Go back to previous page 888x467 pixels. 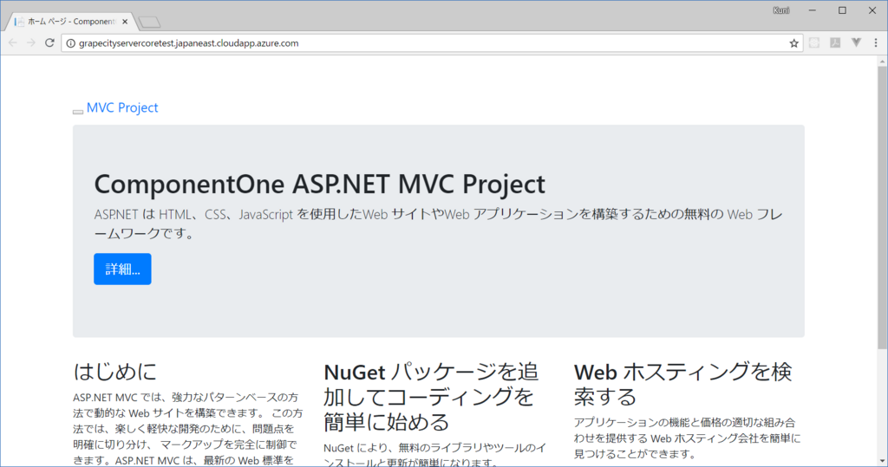point(13,43)
